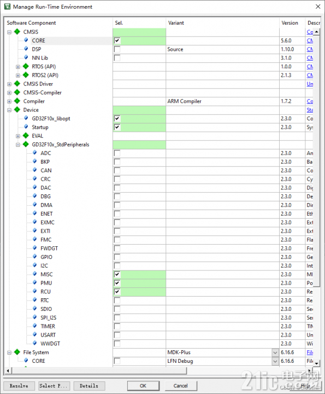
Task: Open the LFN Debug variant dropdown
Action: (275, 361)
